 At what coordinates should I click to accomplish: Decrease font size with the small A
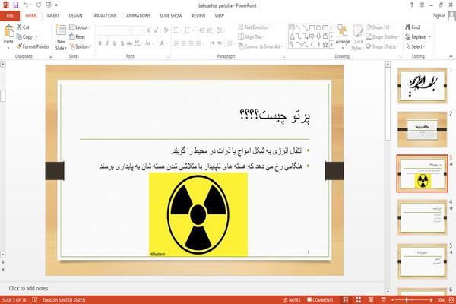pos(156,30)
